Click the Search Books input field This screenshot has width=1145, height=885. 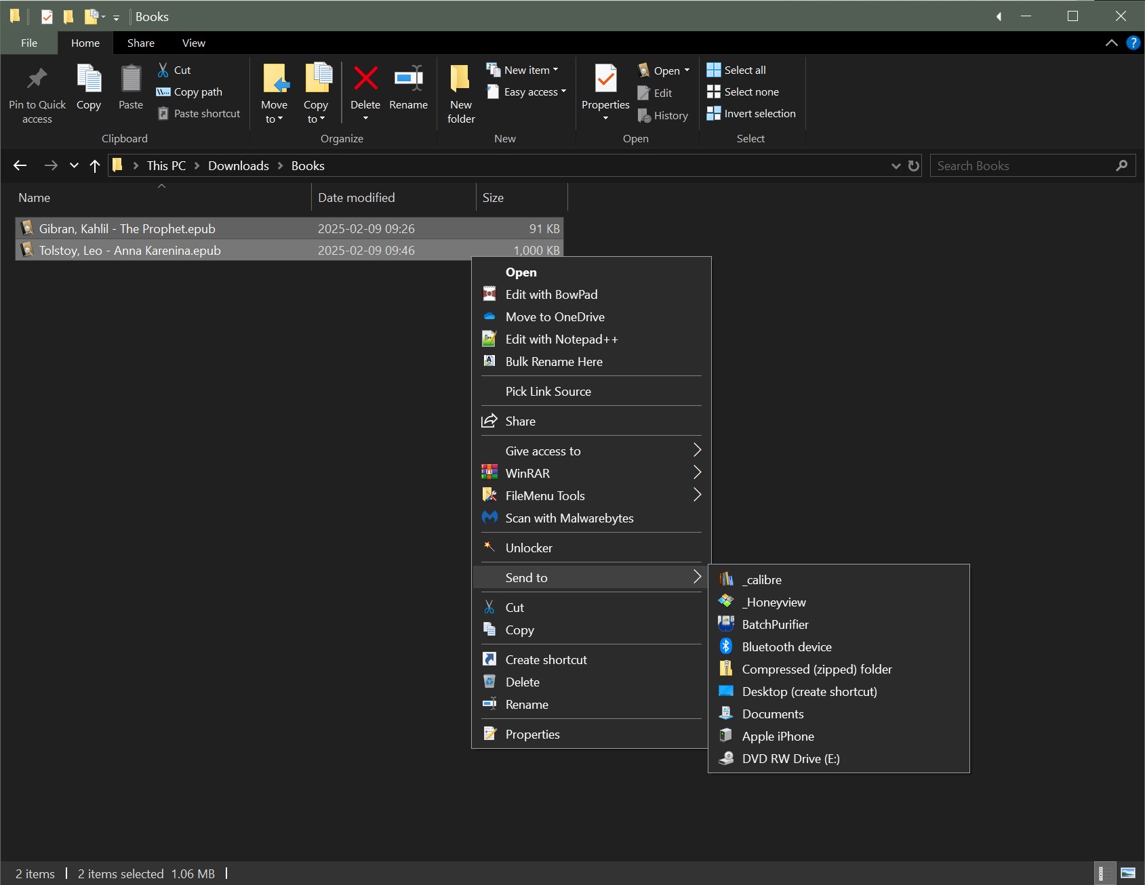coord(1022,166)
